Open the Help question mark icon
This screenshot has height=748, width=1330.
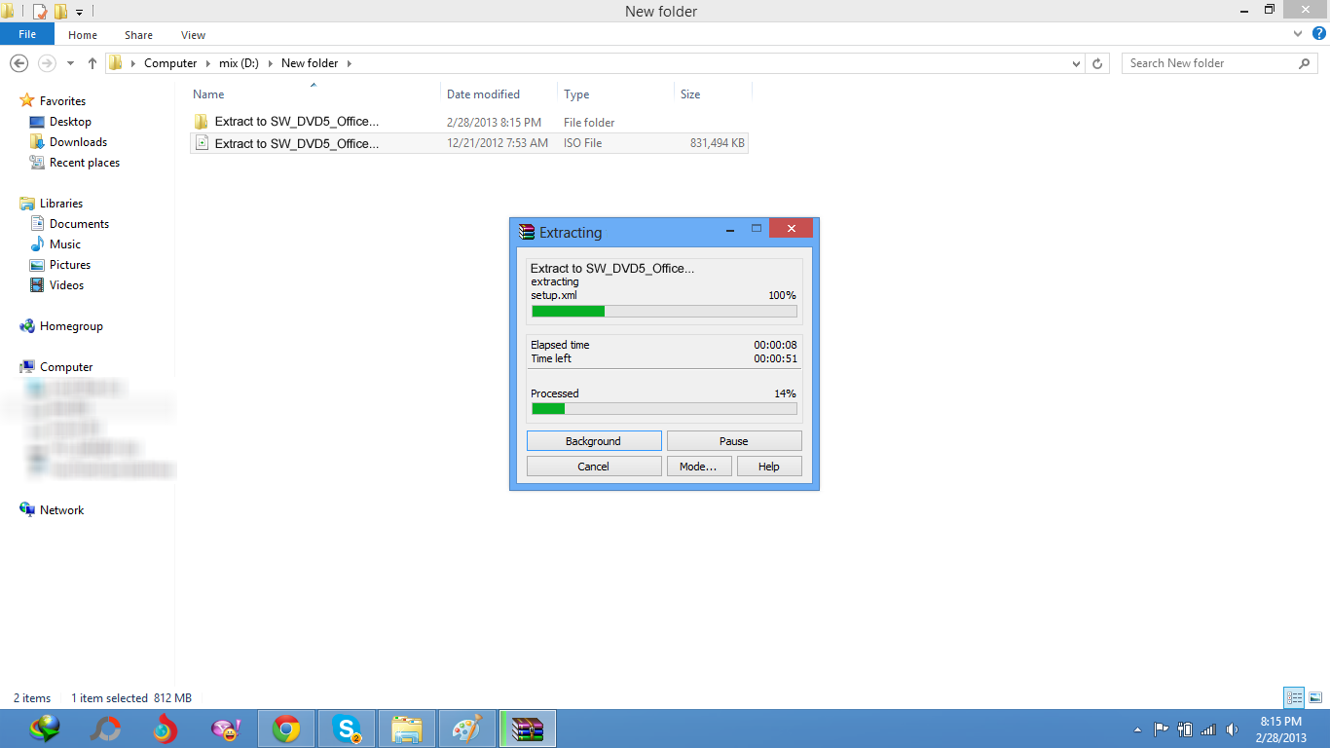click(1319, 33)
